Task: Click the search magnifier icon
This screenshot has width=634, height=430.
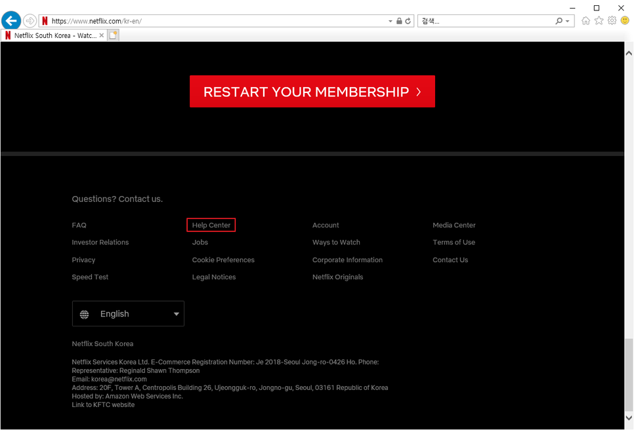Action: 559,21
